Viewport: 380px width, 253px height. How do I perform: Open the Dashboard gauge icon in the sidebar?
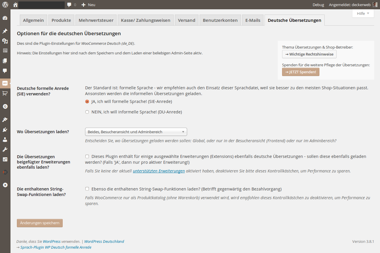tap(5, 18)
